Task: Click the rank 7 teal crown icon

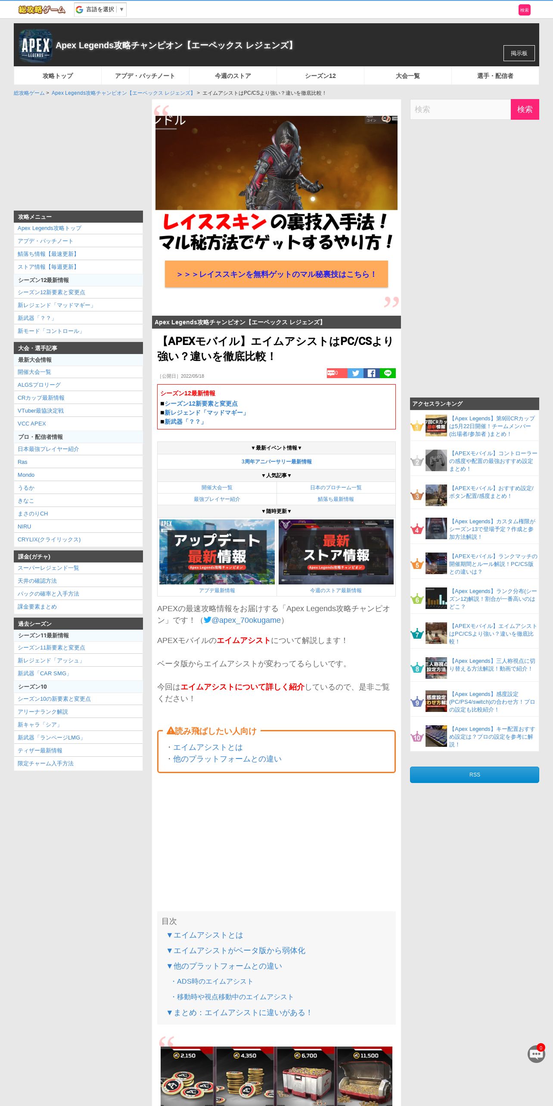Action: [x=417, y=634]
